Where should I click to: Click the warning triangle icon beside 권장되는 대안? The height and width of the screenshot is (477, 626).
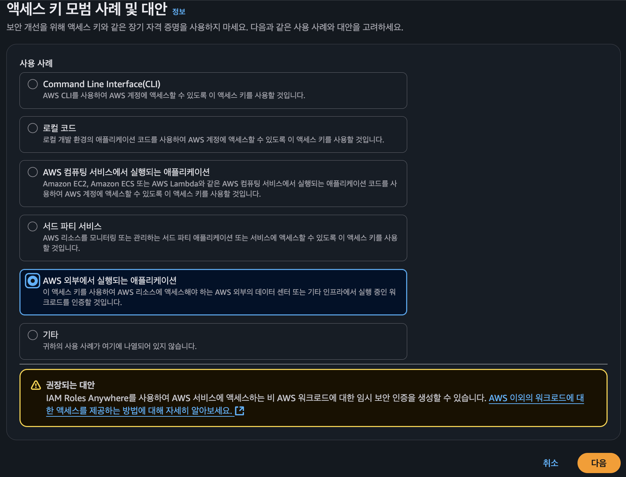point(36,385)
